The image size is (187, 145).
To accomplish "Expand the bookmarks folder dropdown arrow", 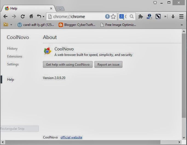I will pos(11,25).
